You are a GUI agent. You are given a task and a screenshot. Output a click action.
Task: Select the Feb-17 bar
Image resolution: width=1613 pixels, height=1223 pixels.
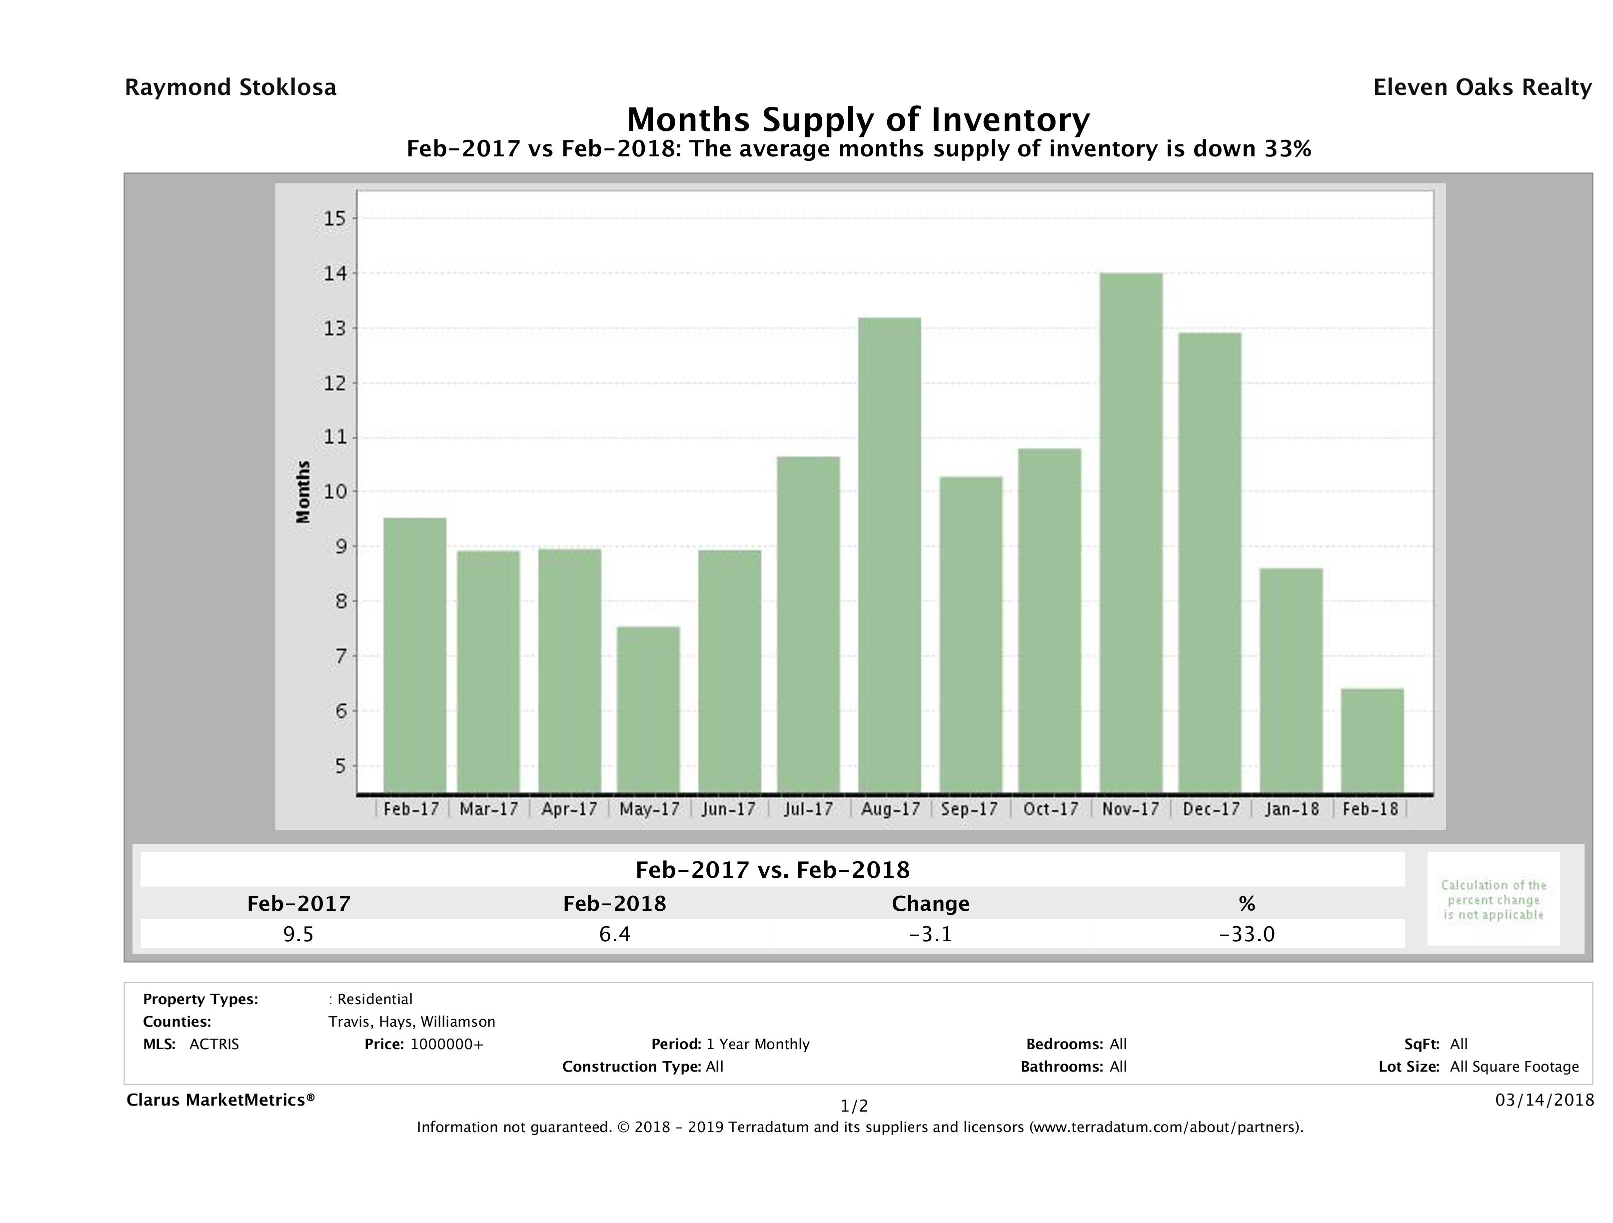415,655
